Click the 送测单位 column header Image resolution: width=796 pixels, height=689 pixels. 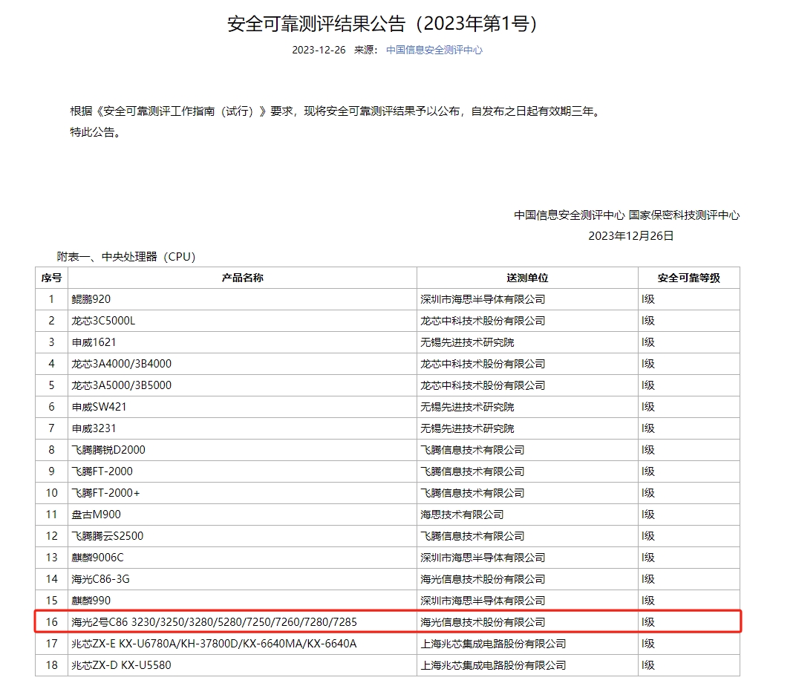pyautogui.click(x=527, y=278)
